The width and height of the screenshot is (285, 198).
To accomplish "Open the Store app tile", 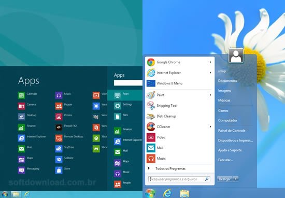I will pos(63,170).
